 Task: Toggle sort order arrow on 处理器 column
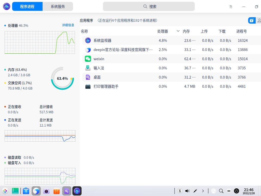[x=178, y=31]
